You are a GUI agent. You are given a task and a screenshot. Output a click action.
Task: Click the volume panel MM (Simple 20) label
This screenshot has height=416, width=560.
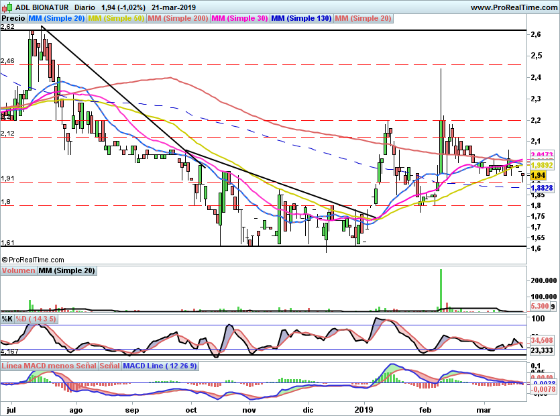pyautogui.click(x=66, y=271)
